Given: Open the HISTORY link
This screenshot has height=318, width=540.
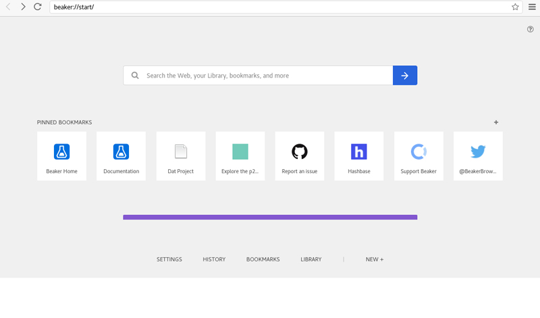Looking at the screenshot, I should click(x=214, y=259).
